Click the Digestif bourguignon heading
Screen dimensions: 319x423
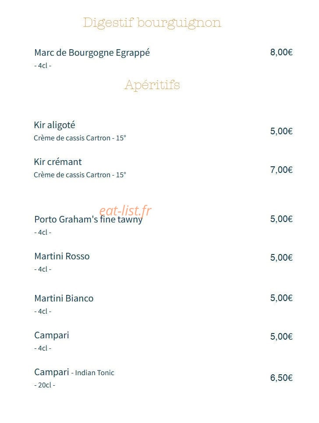click(x=152, y=23)
